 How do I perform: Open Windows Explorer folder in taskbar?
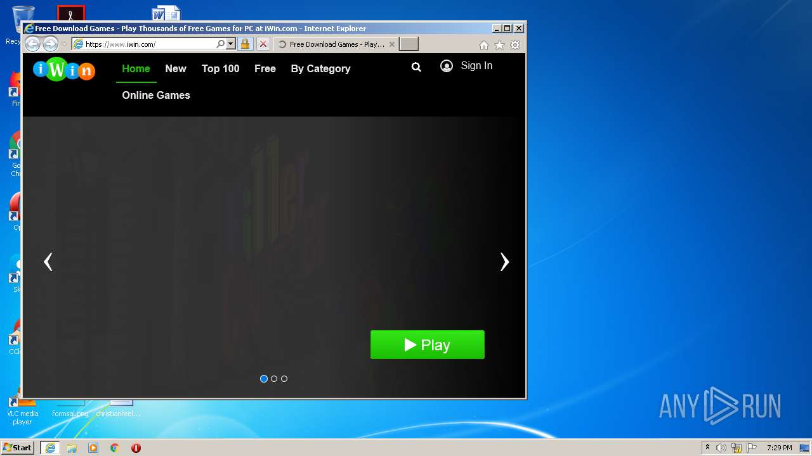coord(72,448)
